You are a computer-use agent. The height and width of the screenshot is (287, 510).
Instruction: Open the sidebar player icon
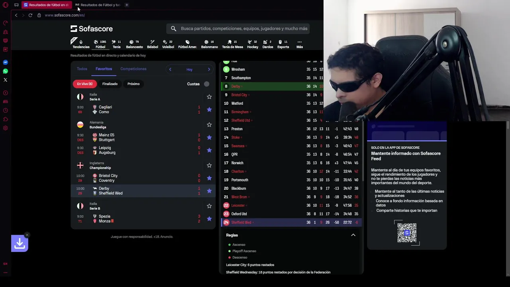click(6, 93)
